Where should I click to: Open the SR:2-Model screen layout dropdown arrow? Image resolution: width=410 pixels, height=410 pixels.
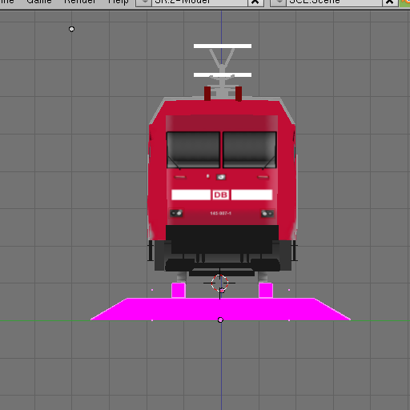point(144,2)
